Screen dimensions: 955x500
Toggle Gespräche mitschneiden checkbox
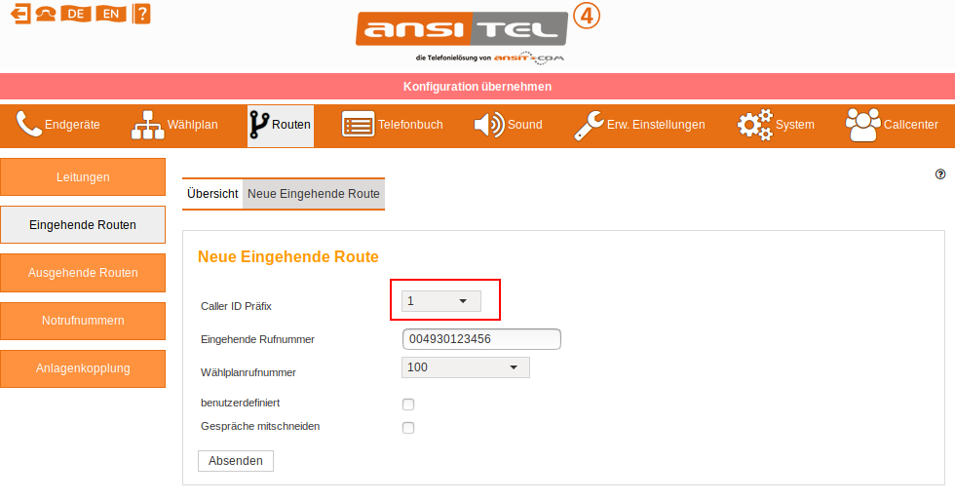point(408,428)
